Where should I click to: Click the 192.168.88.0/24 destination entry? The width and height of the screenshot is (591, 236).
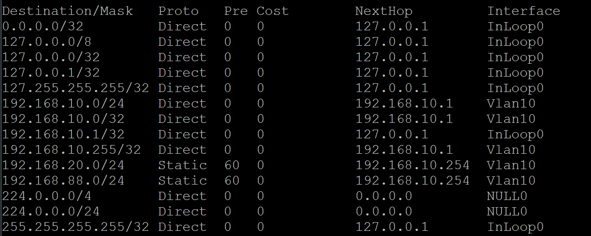63,180
